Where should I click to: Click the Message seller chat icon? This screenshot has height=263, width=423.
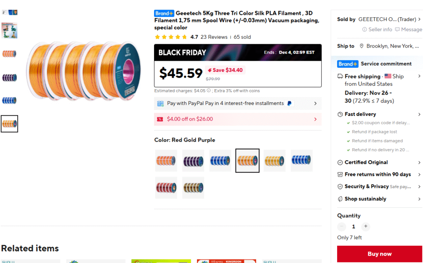397,30
